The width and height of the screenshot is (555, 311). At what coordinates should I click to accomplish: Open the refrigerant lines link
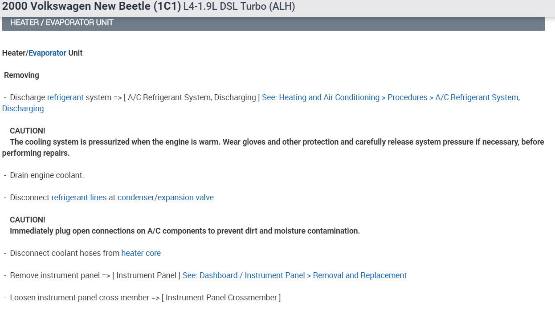(x=79, y=198)
